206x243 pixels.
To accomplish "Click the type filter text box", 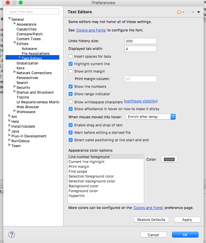I will 32,12.
